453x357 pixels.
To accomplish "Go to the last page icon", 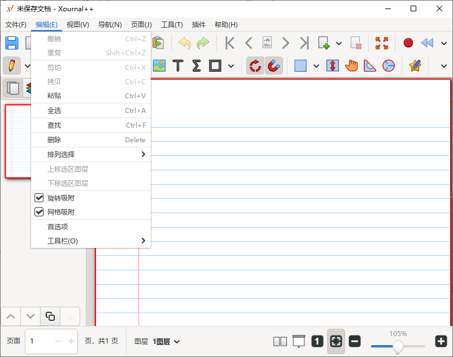I will click(x=304, y=43).
